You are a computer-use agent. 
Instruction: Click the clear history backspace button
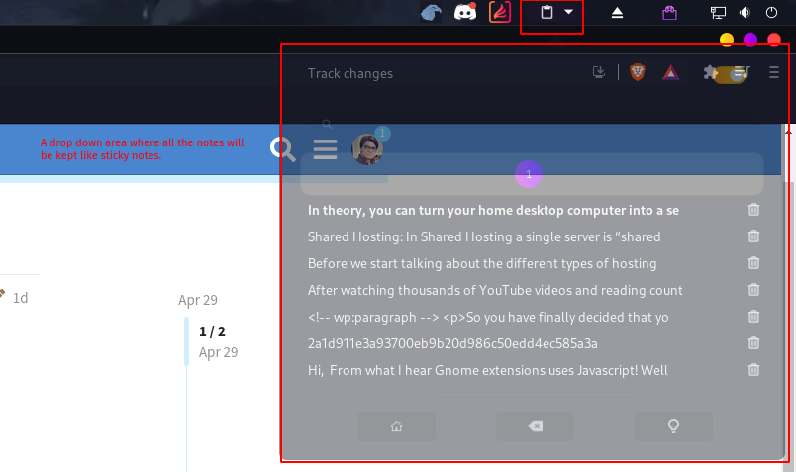coord(535,425)
